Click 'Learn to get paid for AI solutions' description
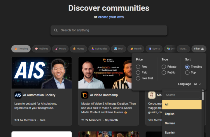Viewport: 210px width, 137px height. (x=36, y=106)
